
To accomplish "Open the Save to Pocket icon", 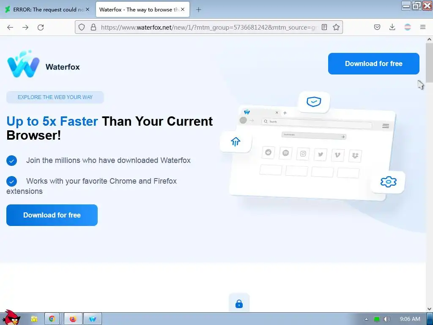I will [377, 27].
